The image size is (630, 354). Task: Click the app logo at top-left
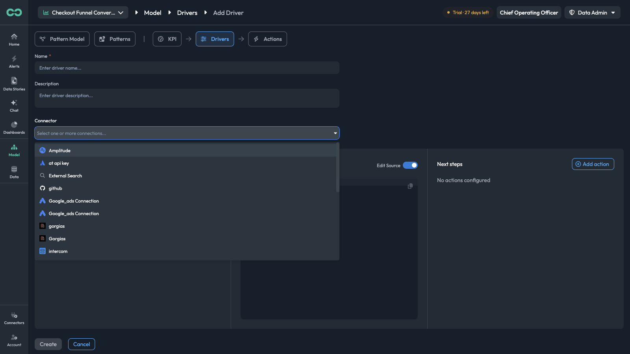click(14, 13)
